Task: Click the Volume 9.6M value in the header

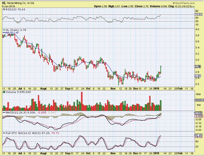Action: pos(158,6)
